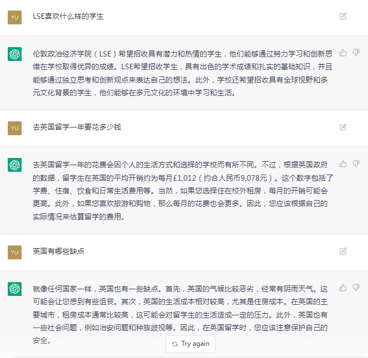Click the answer text starting '伦敦政治经济学院'

[183, 73]
